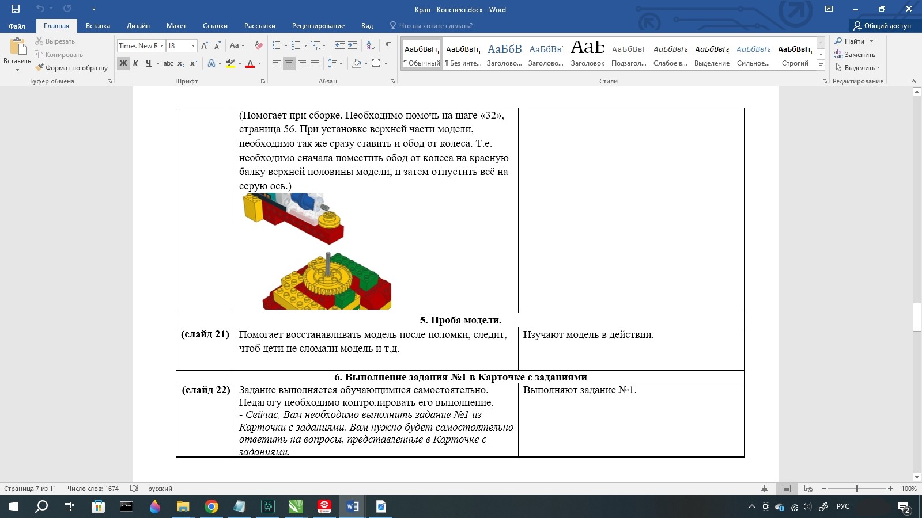Click the Save icon in quick access toolbar

tap(16, 9)
